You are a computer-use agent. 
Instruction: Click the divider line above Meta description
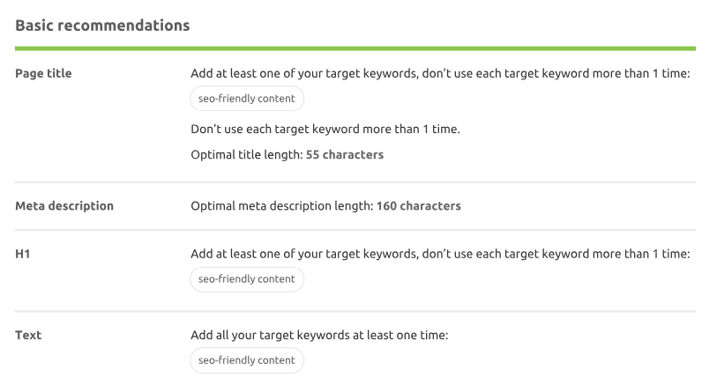(355, 182)
